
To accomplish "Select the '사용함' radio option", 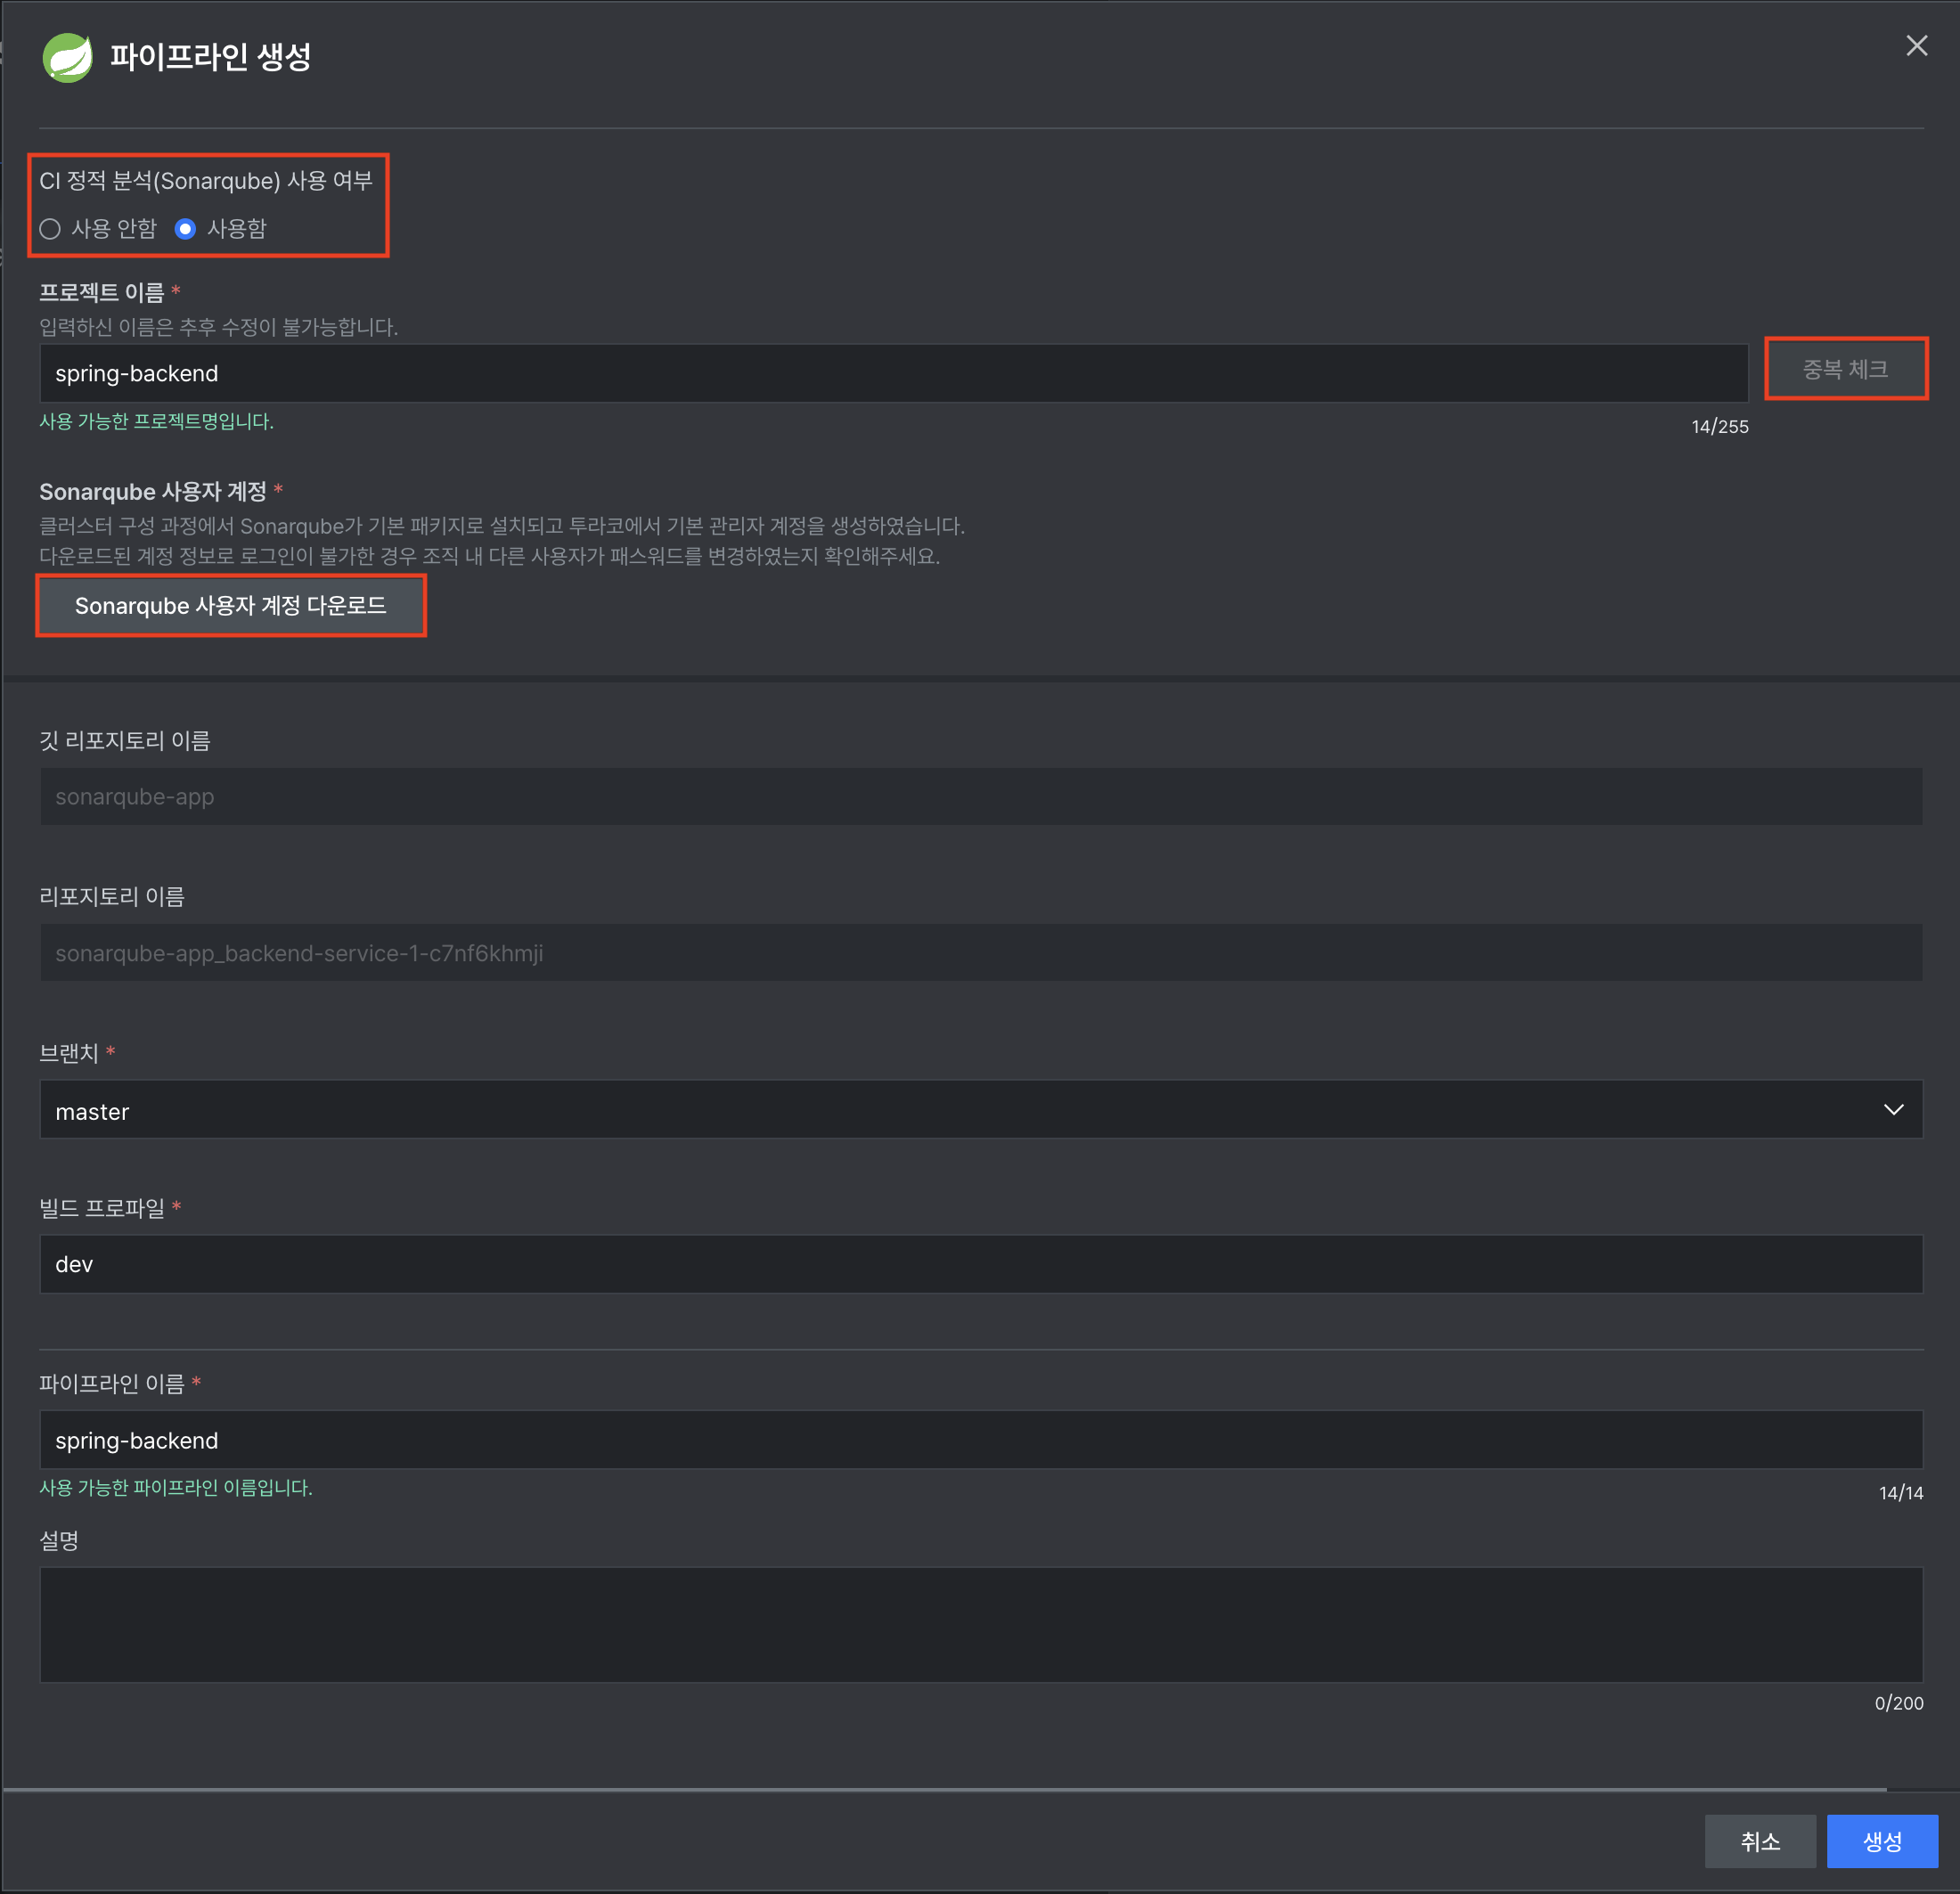I will click(x=185, y=229).
